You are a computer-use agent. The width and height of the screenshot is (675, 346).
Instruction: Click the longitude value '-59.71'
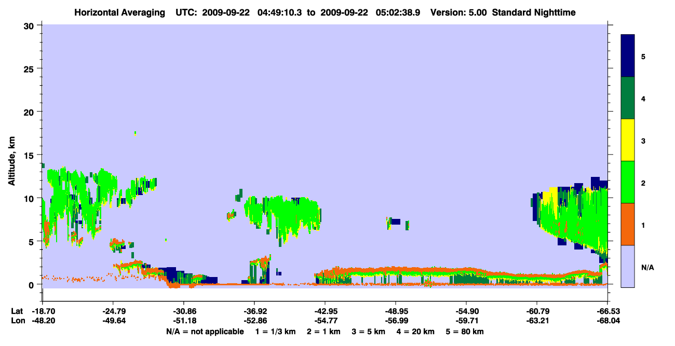pyautogui.click(x=466, y=321)
